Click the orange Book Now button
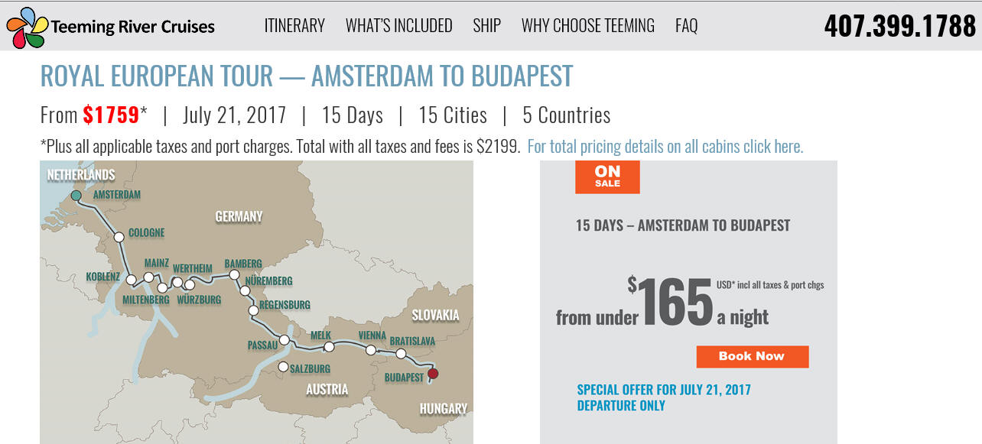Screen dimensions: 982x444 click(752, 356)
